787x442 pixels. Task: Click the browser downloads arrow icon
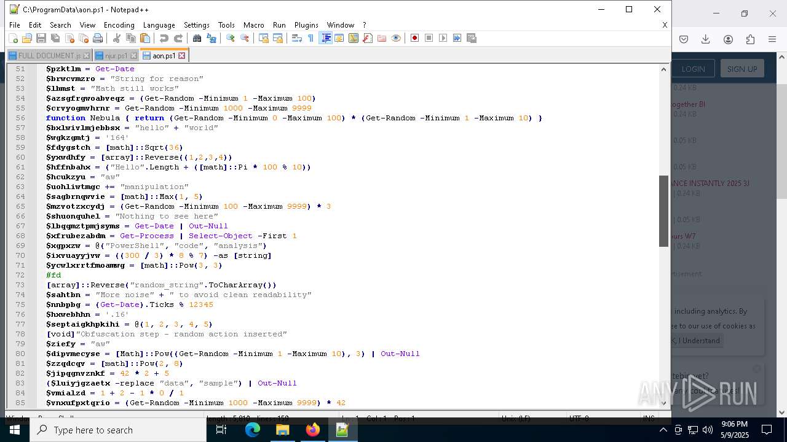coord(705,39)
